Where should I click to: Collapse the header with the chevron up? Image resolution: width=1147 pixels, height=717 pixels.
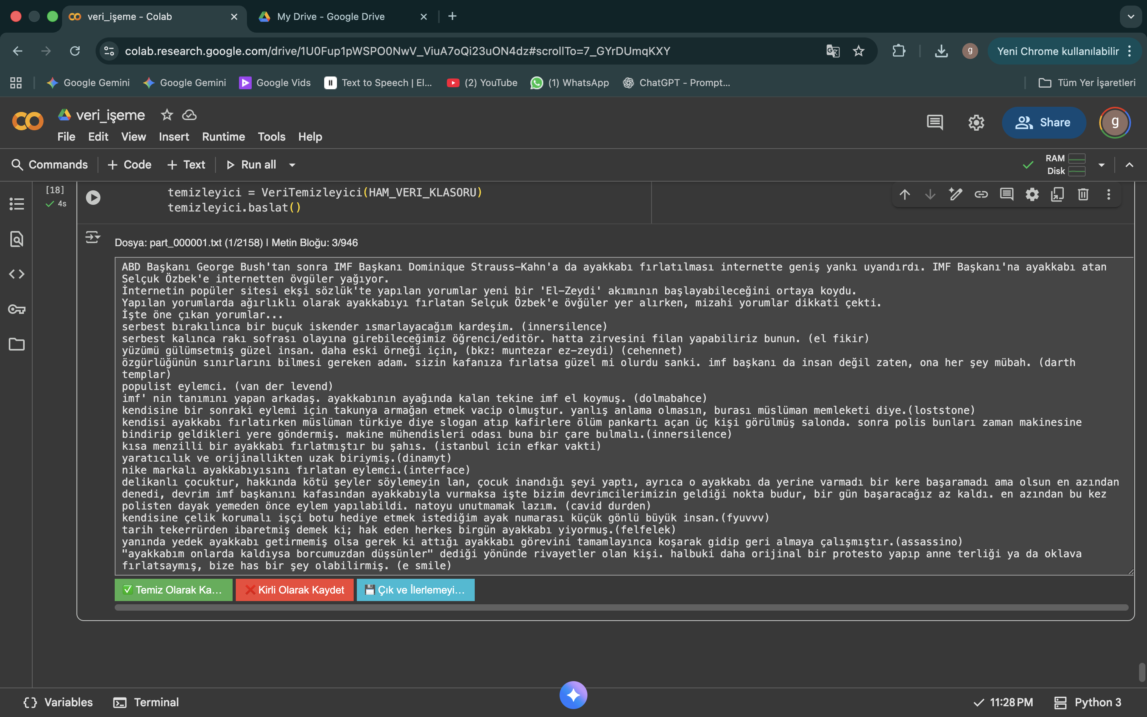(1129, 165)
